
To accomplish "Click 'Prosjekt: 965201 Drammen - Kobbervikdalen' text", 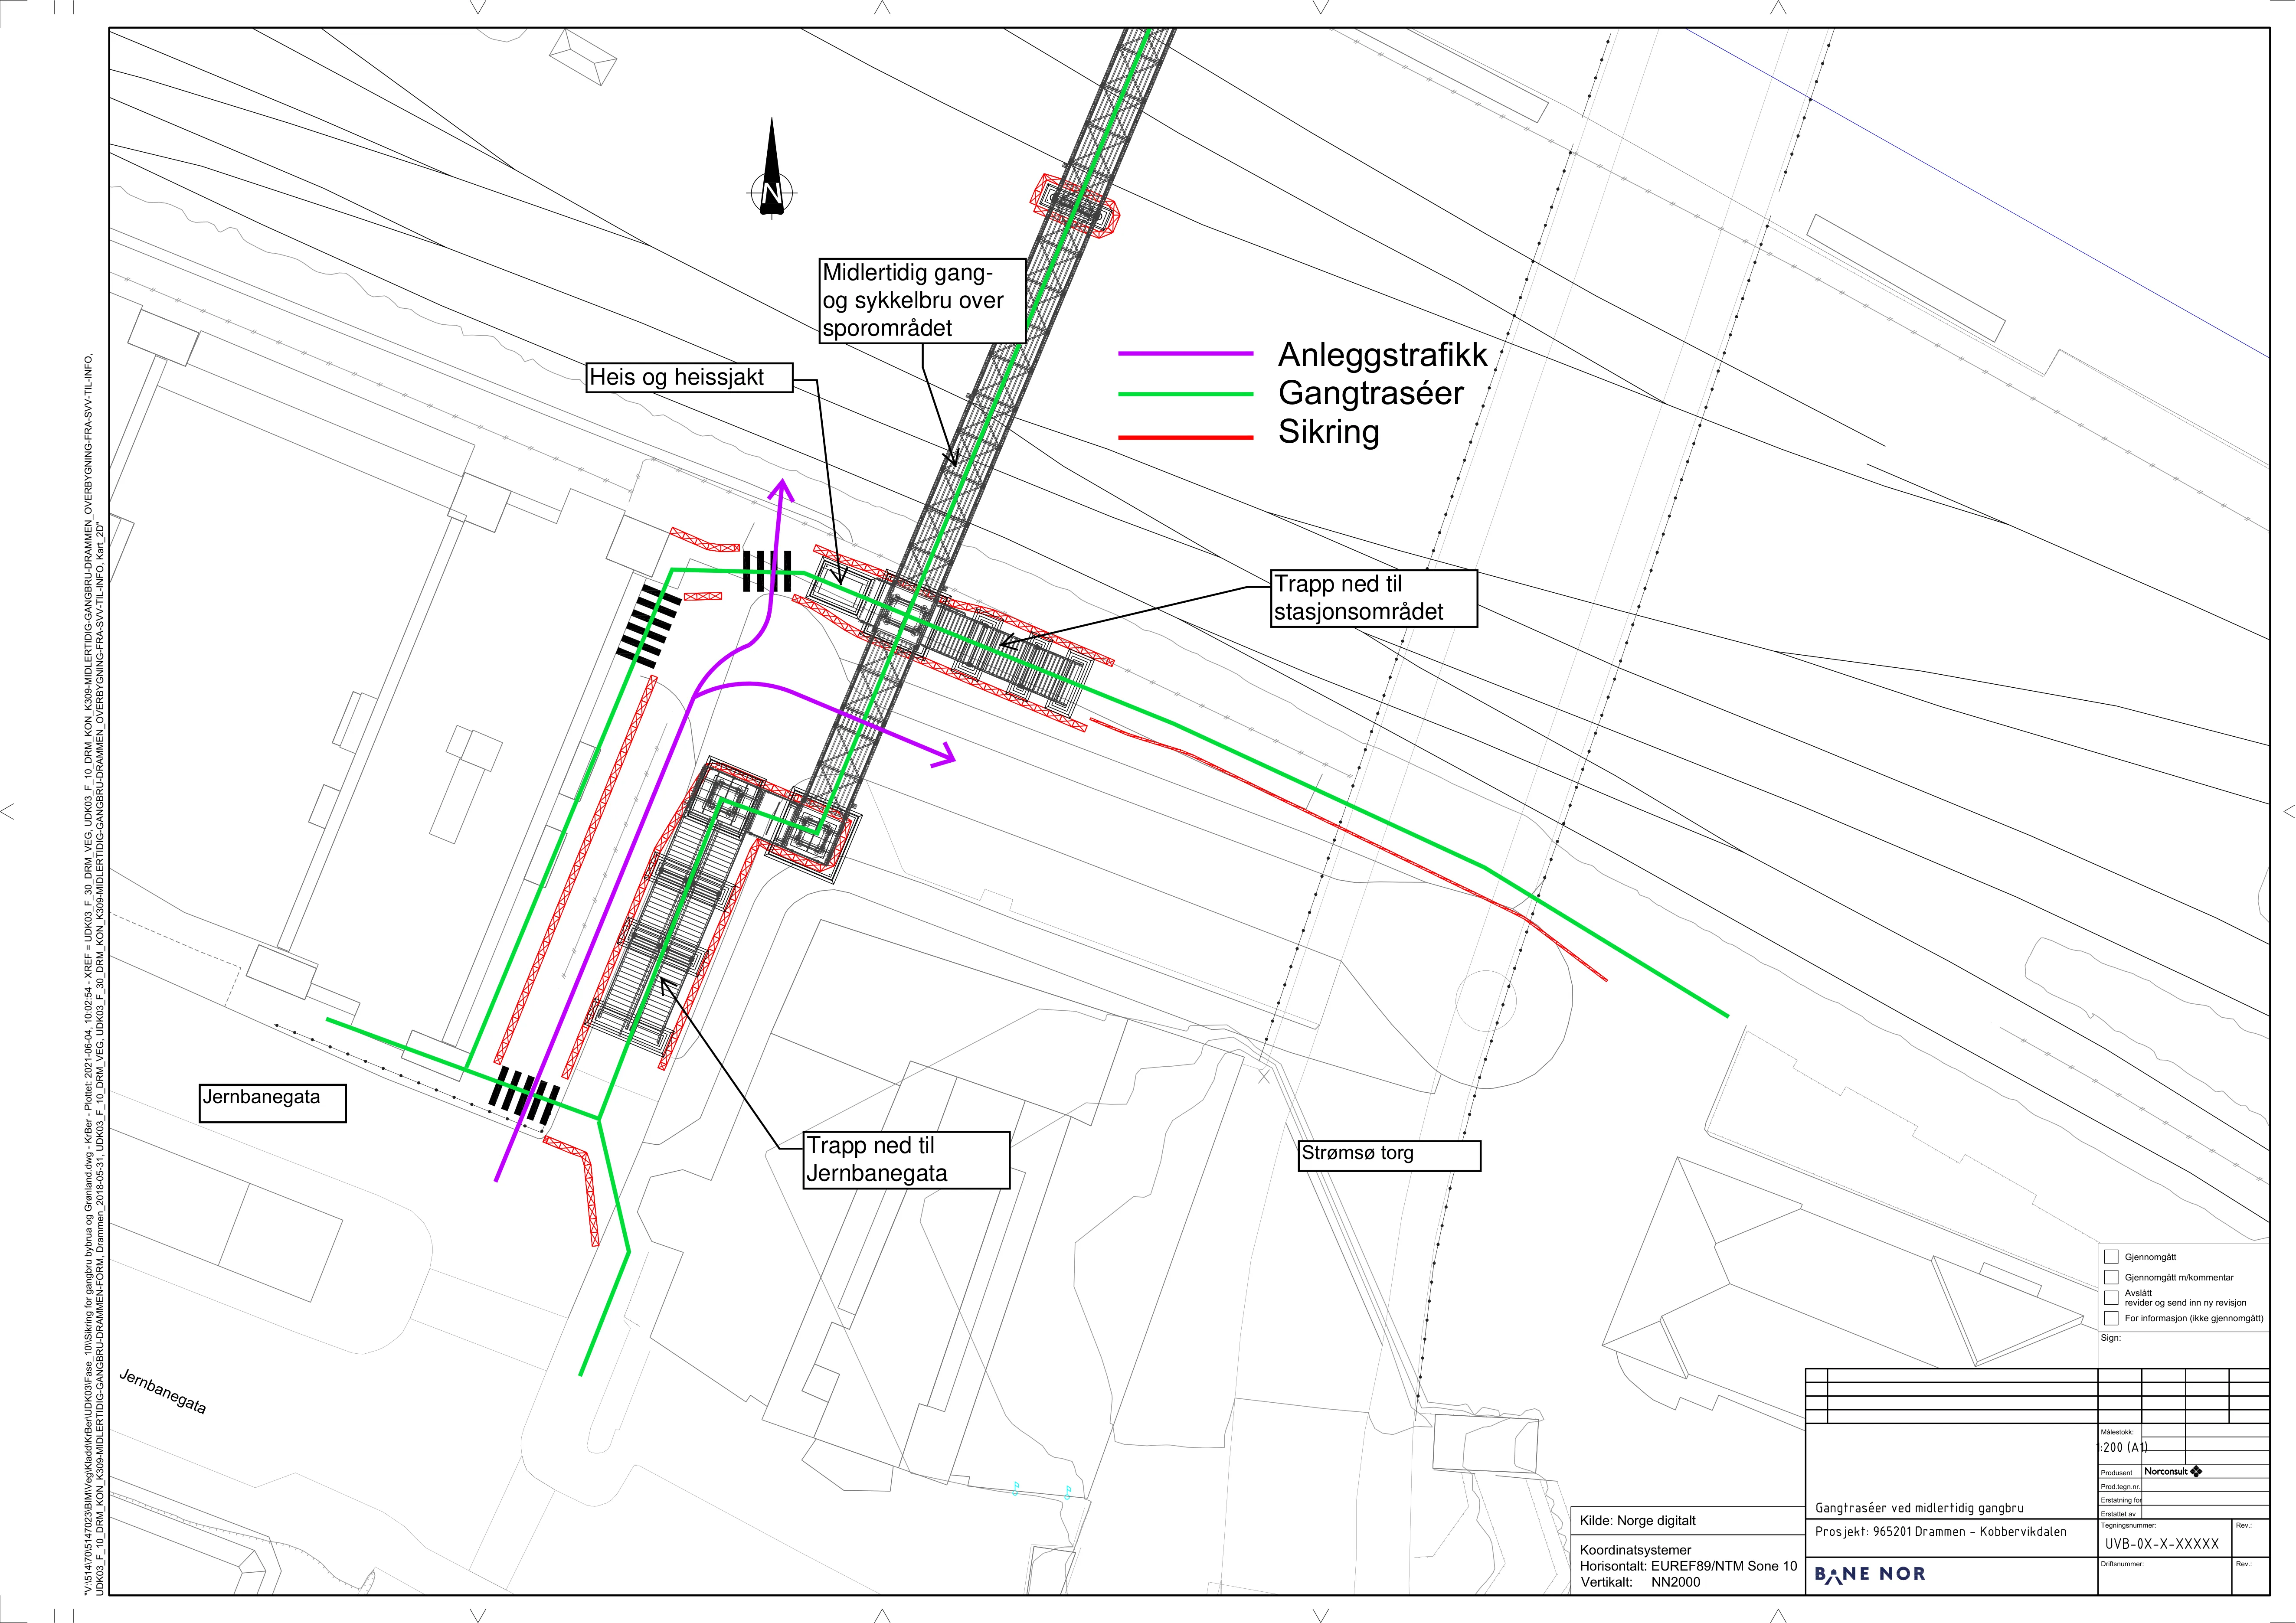I will tap(1941, 1531).
